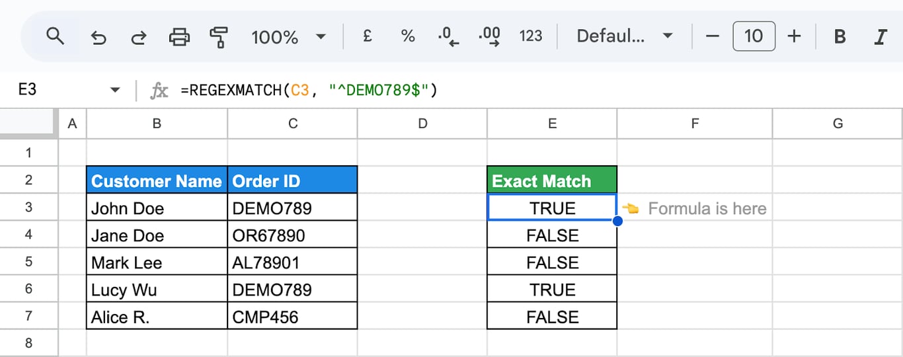Select column A header
The image size is (903, 357).
click(73, 123)
